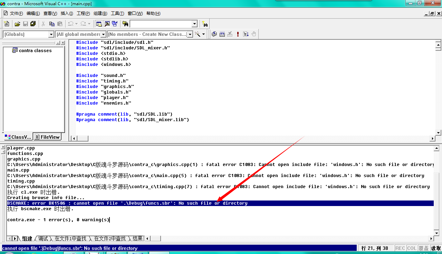Image resolution: width=442 pixels, height=254 pixels.
Task: Select the BSCMAKE error BK1506 output line
Action: (x=220, y=203)
